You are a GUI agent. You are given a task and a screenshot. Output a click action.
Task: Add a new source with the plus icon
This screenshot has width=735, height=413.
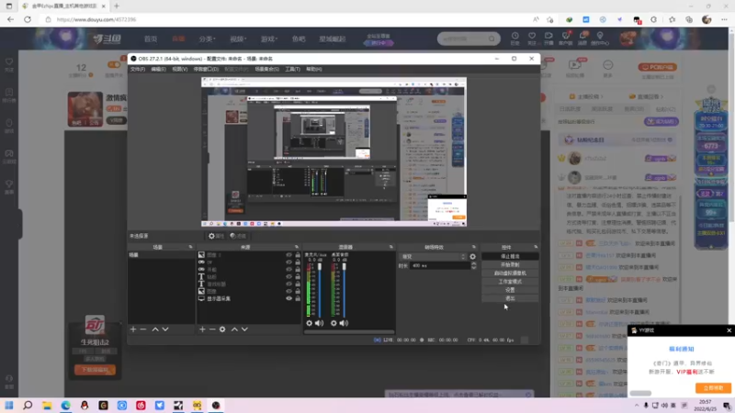point(202,329)
